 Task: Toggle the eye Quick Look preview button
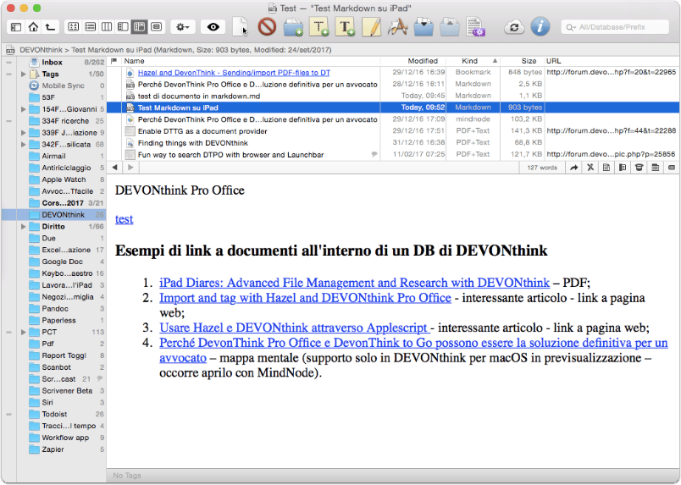213,27
